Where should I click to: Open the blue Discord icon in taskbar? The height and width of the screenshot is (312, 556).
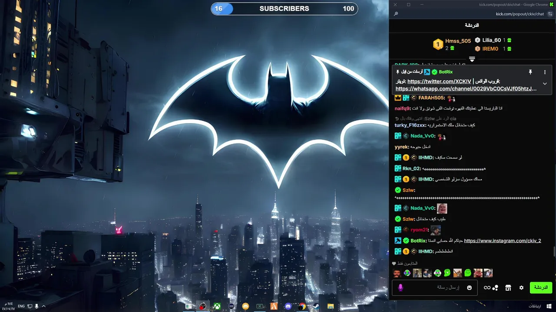288,306
